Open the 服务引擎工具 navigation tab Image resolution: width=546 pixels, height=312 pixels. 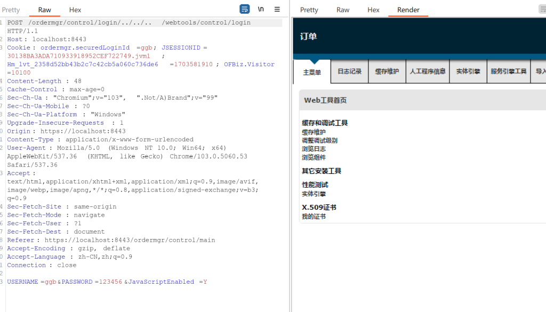[x=509, y=71]
